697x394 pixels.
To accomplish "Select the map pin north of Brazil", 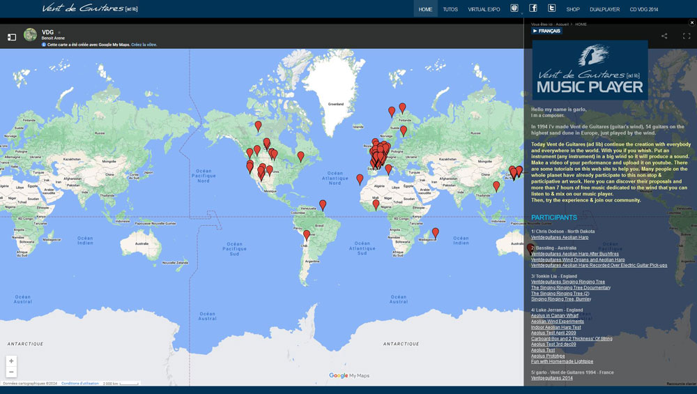I will point(323,205).
